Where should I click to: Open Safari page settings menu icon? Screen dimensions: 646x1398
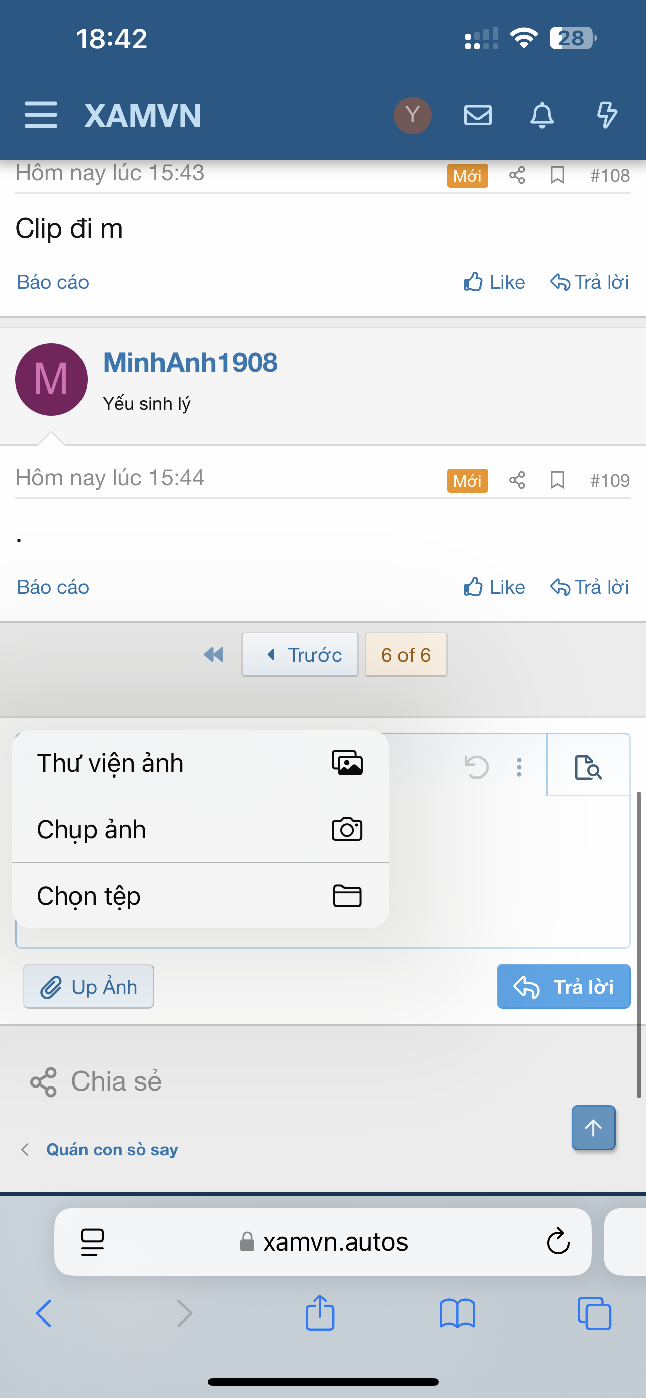click(92, 1241)
